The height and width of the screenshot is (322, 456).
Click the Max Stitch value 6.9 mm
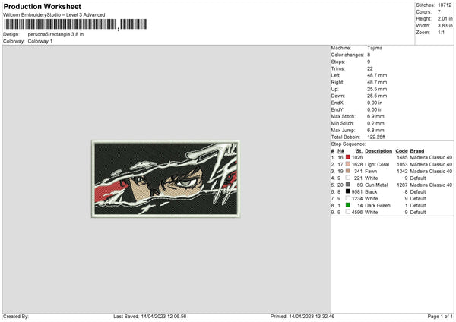[x=375, y=116]
